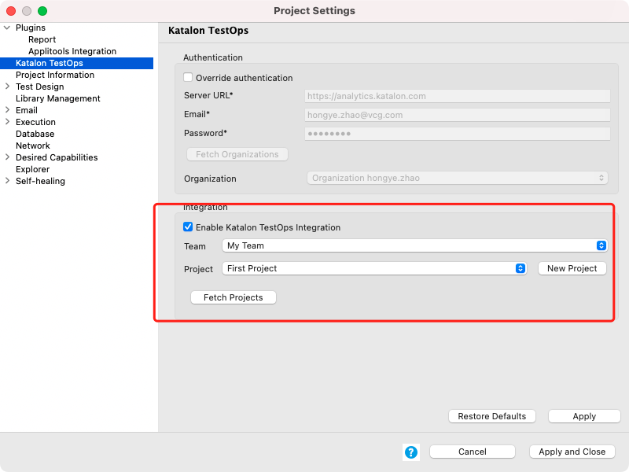
Task: Click the New Project button
Action: 572,268
